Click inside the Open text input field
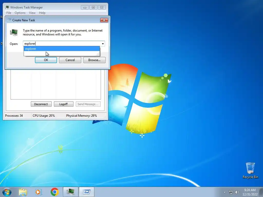This screenshot has width=263, height=197. 62,44
